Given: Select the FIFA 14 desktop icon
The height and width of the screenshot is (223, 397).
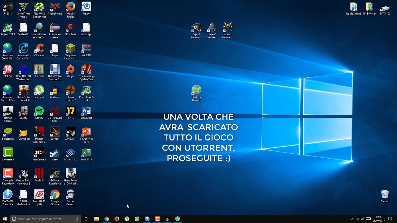Looking at the screenshot, I should coord(8,71).
